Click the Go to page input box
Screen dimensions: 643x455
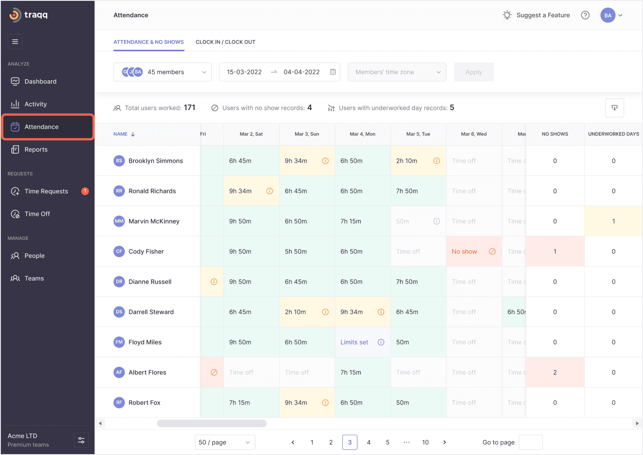click(531, 442)
